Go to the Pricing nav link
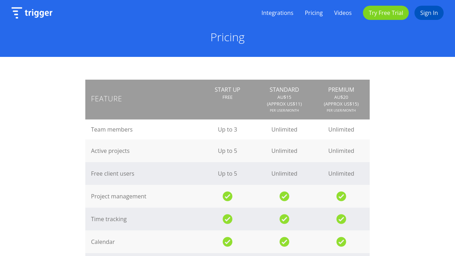The image size is (455, 256). 314,13
